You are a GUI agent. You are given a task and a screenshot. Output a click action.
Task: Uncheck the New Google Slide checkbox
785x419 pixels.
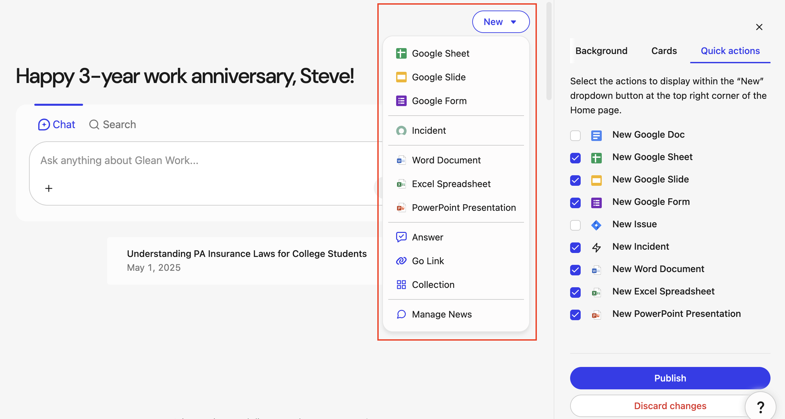[x=575, y=180]
